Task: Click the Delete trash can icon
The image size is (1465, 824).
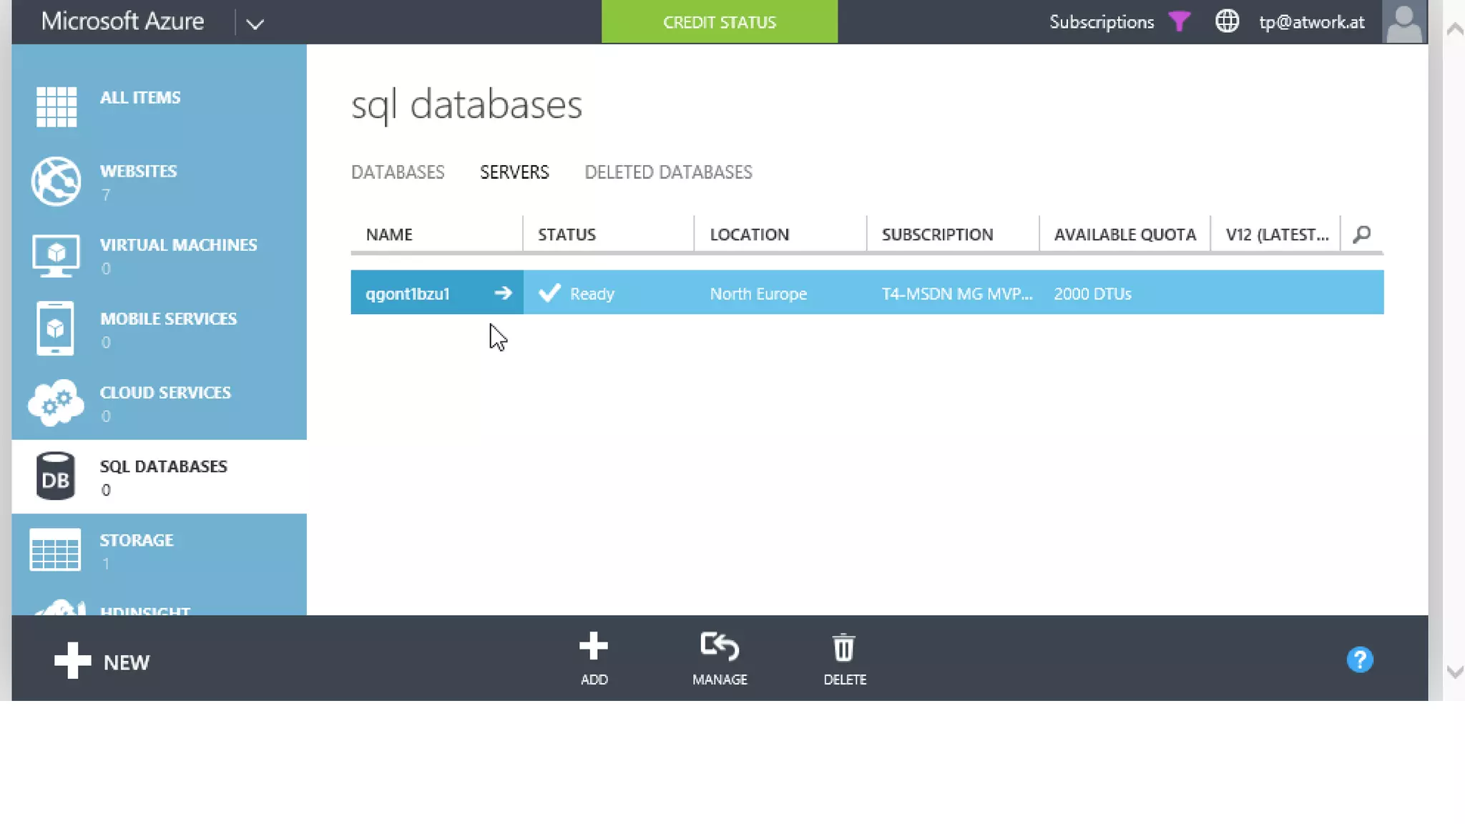Action: (844, 648)
